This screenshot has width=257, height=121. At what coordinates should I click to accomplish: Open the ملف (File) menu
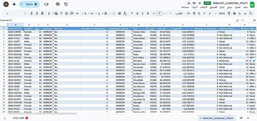tap(245, 7)
